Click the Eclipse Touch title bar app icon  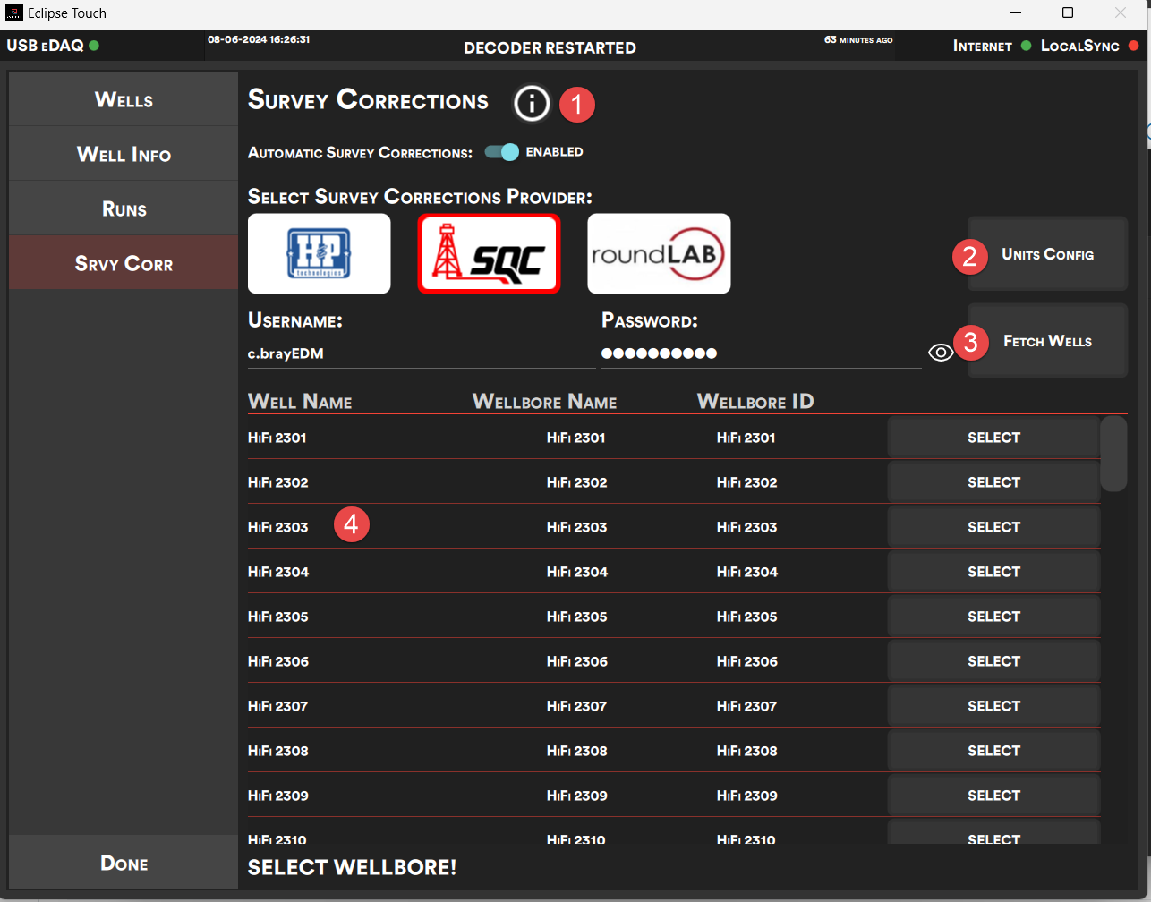[x=13, y=13]
